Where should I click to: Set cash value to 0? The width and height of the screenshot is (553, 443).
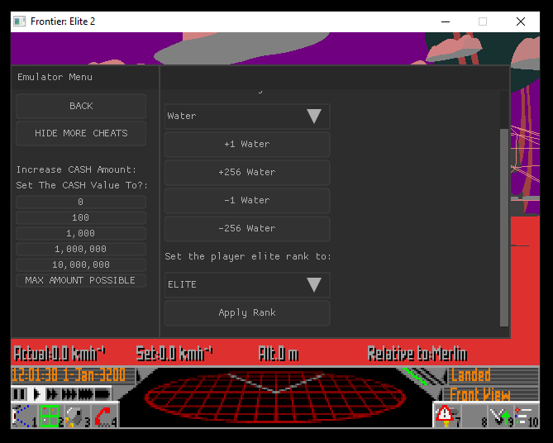[x=81, y=202]
